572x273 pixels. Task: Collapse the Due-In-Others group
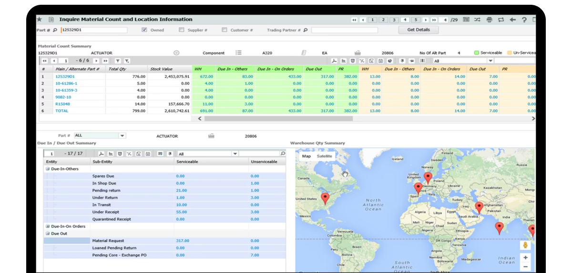click(x=47, y=169)
